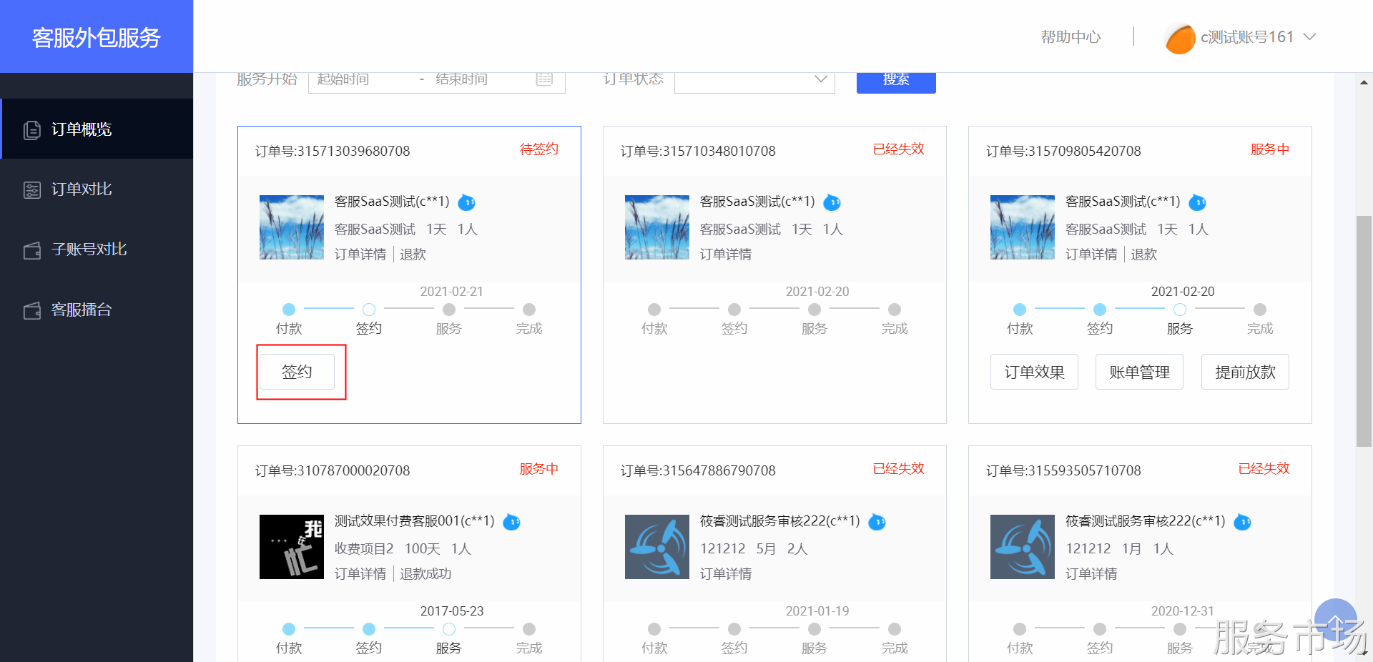1373x662 pixels.
Task: Click the 订单概览 sidebar icon
Action: (x=32, y=130)
